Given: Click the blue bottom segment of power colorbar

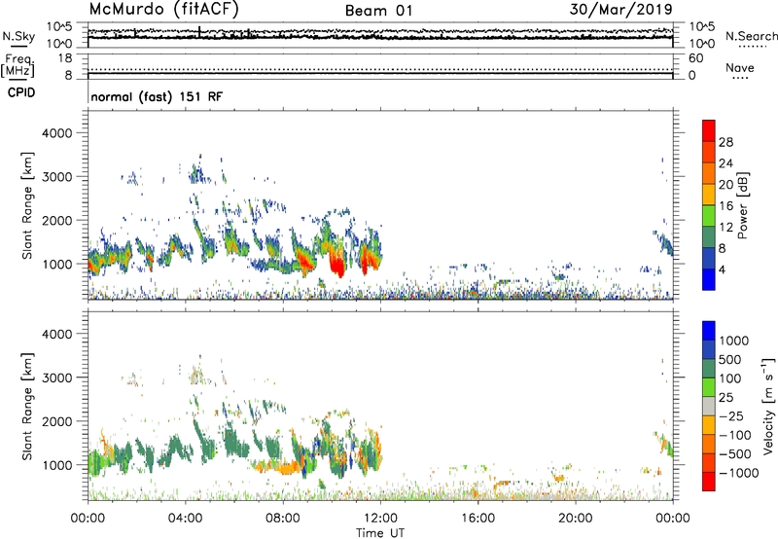Looking at the screenshot, I should (709, 279).
